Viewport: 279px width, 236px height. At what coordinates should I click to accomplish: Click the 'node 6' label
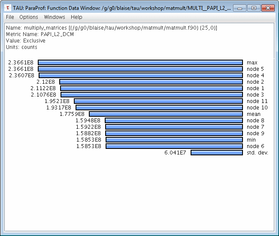click(x=255, y=146)
